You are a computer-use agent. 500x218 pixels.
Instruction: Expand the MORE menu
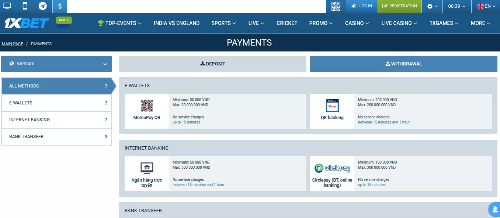click(480, 23)
